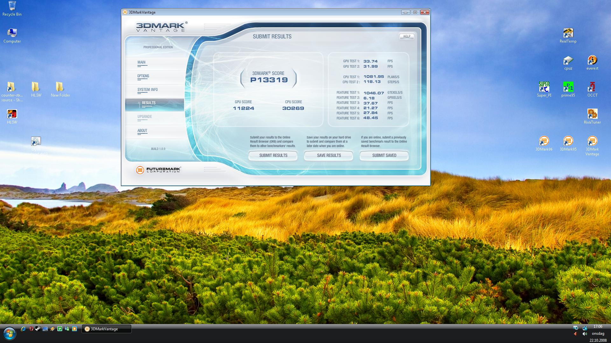The width and height of the screenshot is (611, 343).
Task: Select the RealTemp desktop shortcut
Action: 568,36
